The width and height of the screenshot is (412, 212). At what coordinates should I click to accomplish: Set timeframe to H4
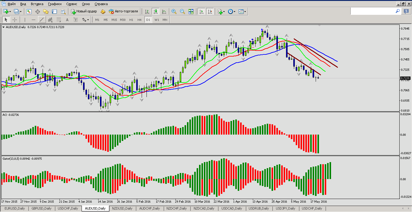(139, 20)
